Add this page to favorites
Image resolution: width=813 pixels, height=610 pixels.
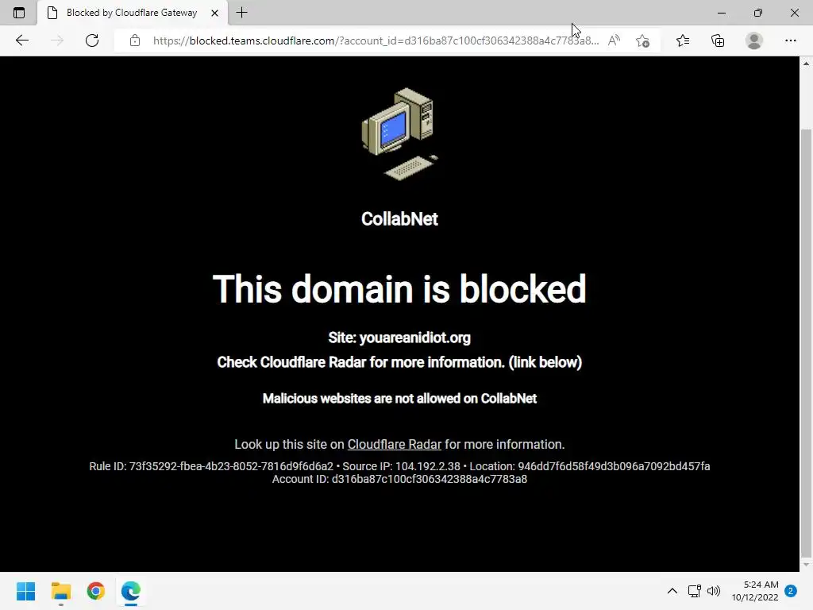tap(642, 41)
